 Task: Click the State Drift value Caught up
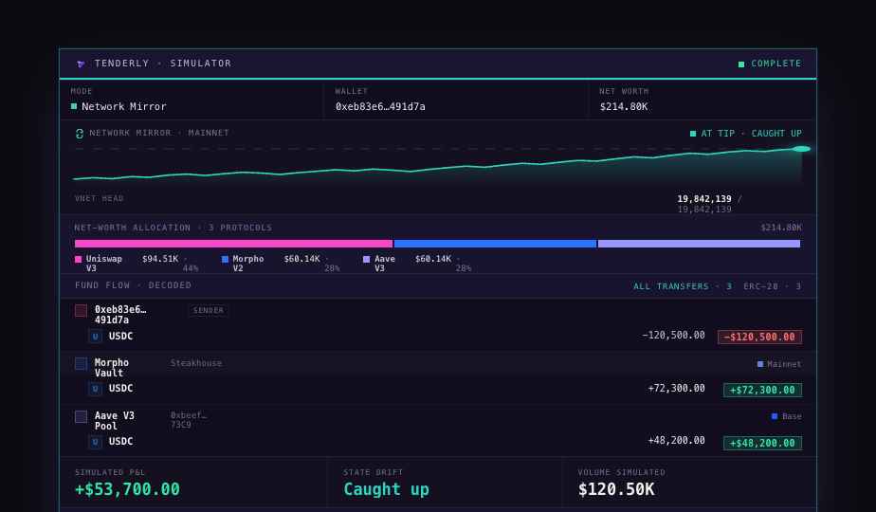click(x=386, y=489)
